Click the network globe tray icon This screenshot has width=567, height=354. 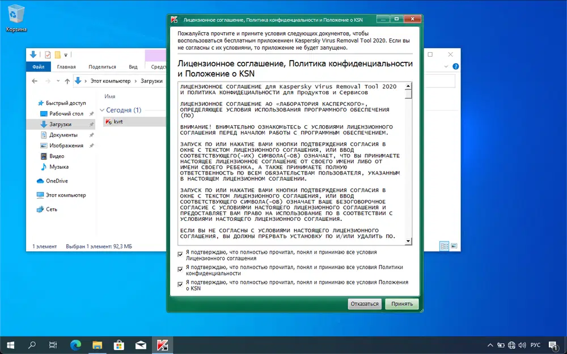[x=511, y=346]
